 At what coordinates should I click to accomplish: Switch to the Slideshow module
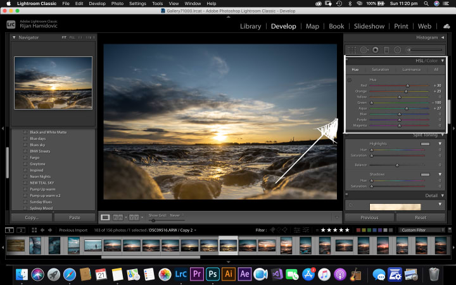pyautogui.click(x=369, y=26)
